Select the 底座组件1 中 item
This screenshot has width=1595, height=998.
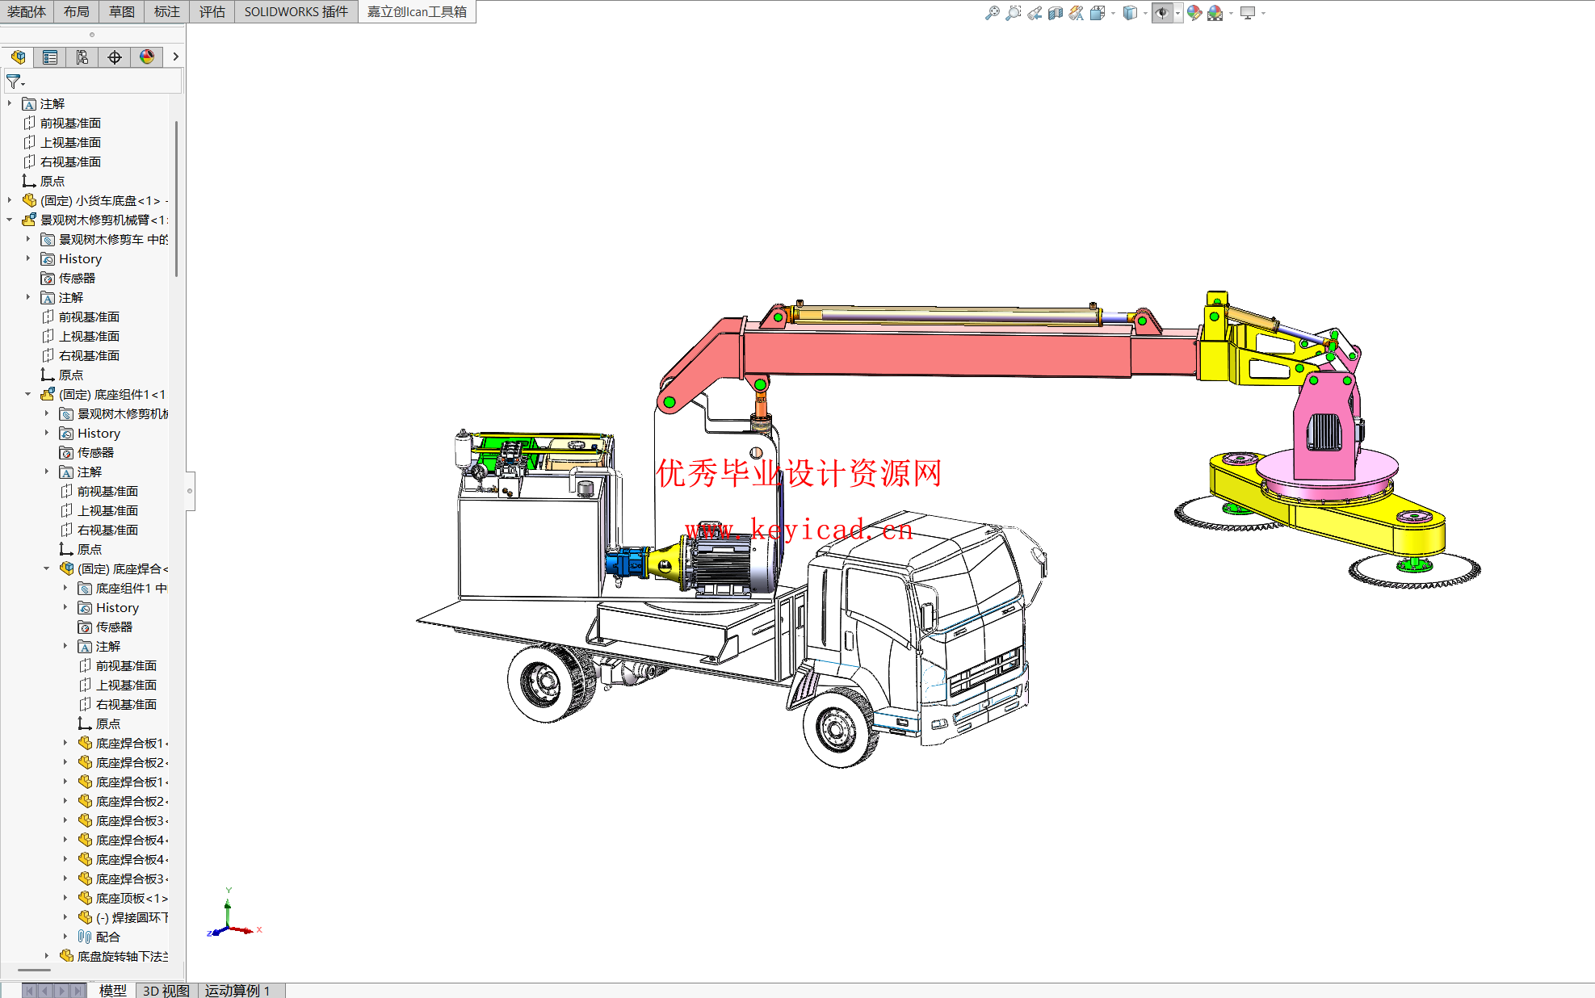click(132, 588)
